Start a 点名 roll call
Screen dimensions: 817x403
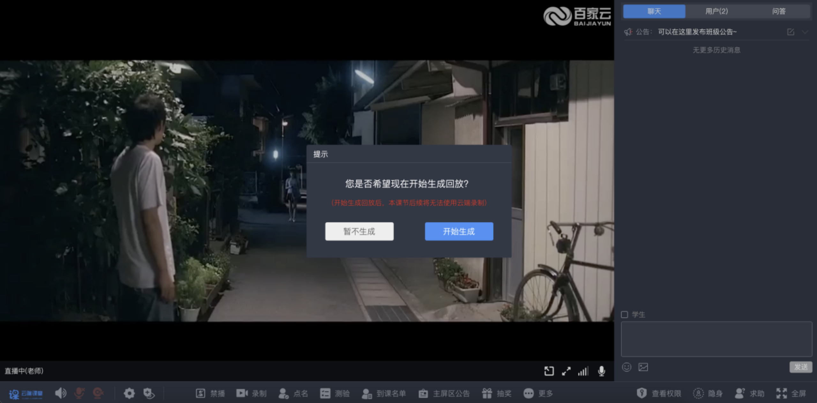click(x=293, y=393)
